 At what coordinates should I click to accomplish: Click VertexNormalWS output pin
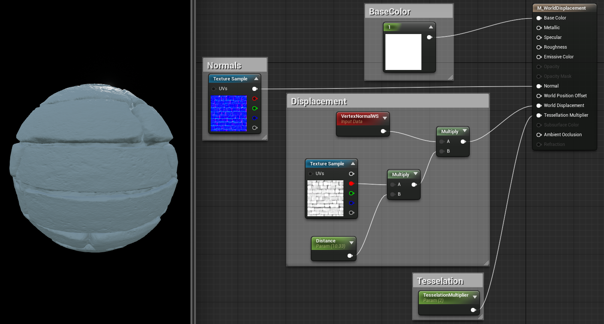tap(383, 131)
